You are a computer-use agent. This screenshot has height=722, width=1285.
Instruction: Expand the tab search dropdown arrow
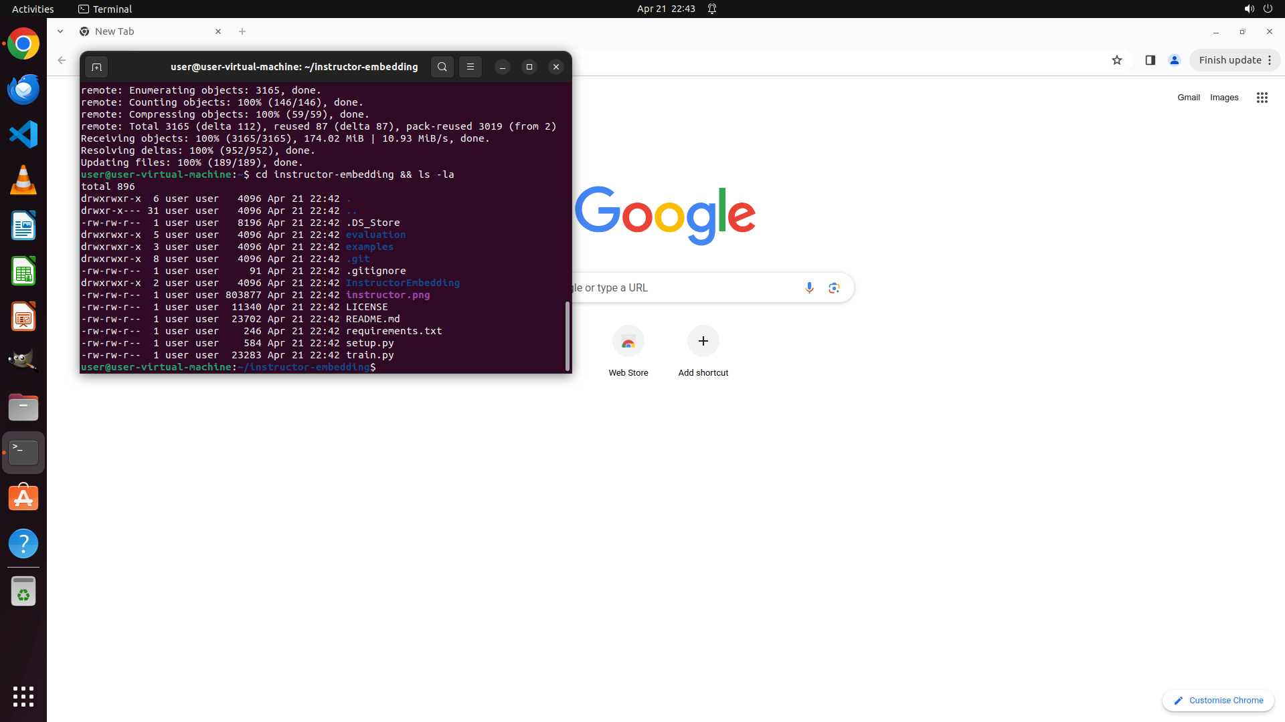pyautogui.click(x=60, y=31)
